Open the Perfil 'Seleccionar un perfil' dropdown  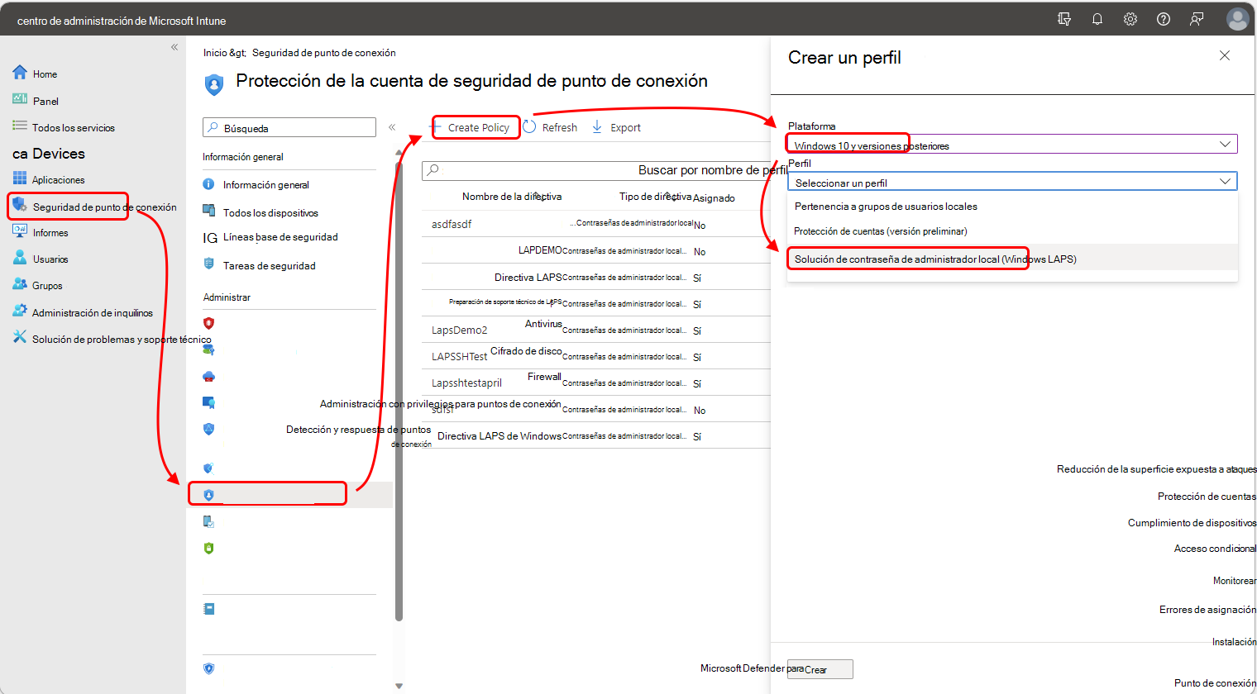(x=1012, y=181)
